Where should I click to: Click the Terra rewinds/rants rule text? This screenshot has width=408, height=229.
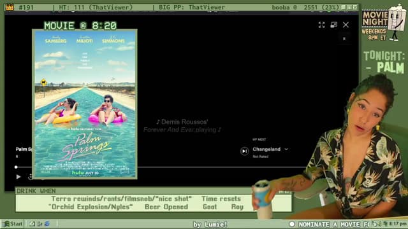pyautogui.click(x=122, y=199)
